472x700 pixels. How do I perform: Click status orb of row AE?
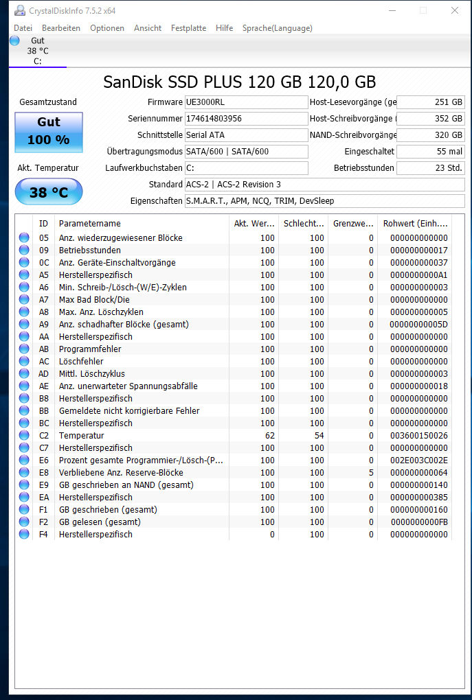pyautogui.click(x=23, y=386)
